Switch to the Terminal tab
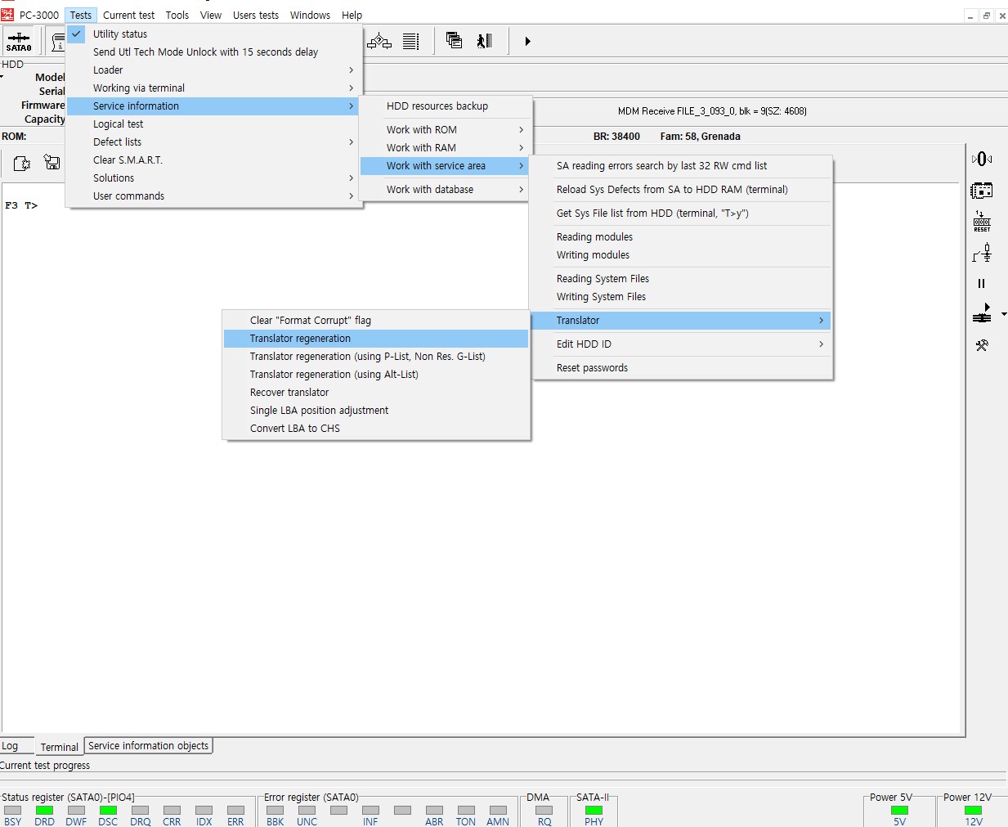The height and width of the screenshot is (827, 1008). click(59, 747)
